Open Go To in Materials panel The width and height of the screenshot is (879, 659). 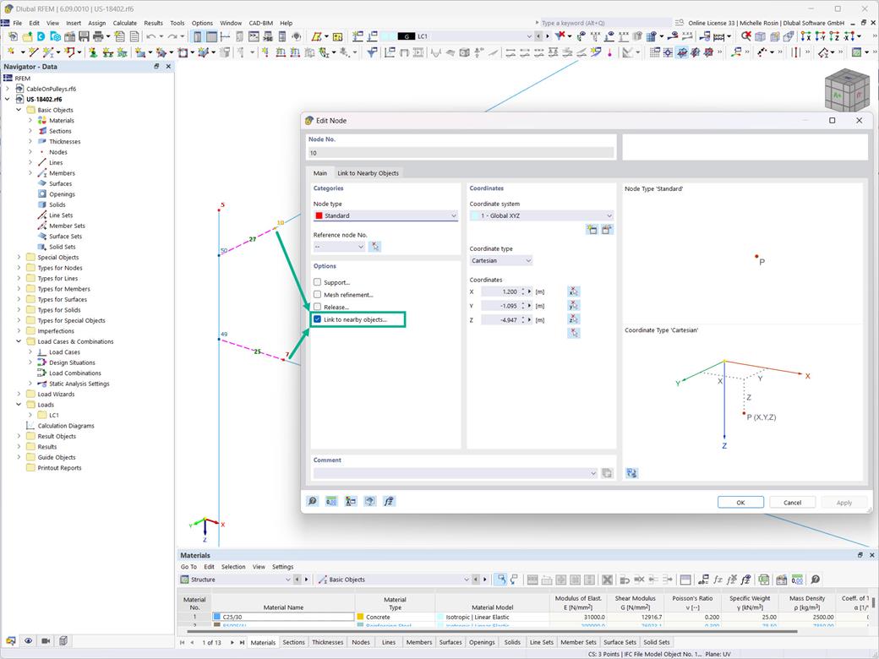tap(188, 567)
